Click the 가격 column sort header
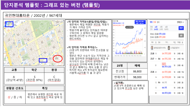 167,43
